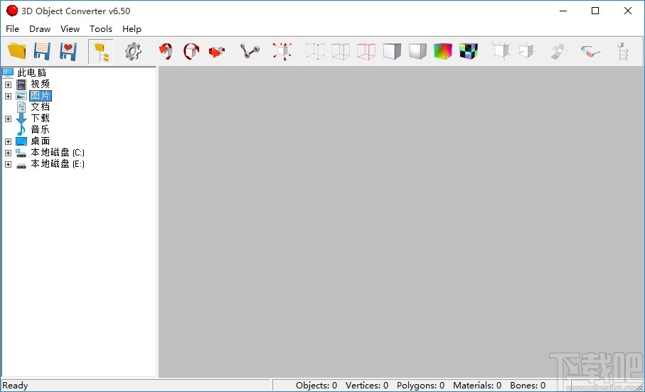Select the highlighted 图片 folder
Screen dimensions: 645x392
pos(41,96)
